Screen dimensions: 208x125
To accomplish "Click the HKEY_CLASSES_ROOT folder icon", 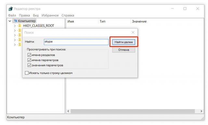I will 20,26.
